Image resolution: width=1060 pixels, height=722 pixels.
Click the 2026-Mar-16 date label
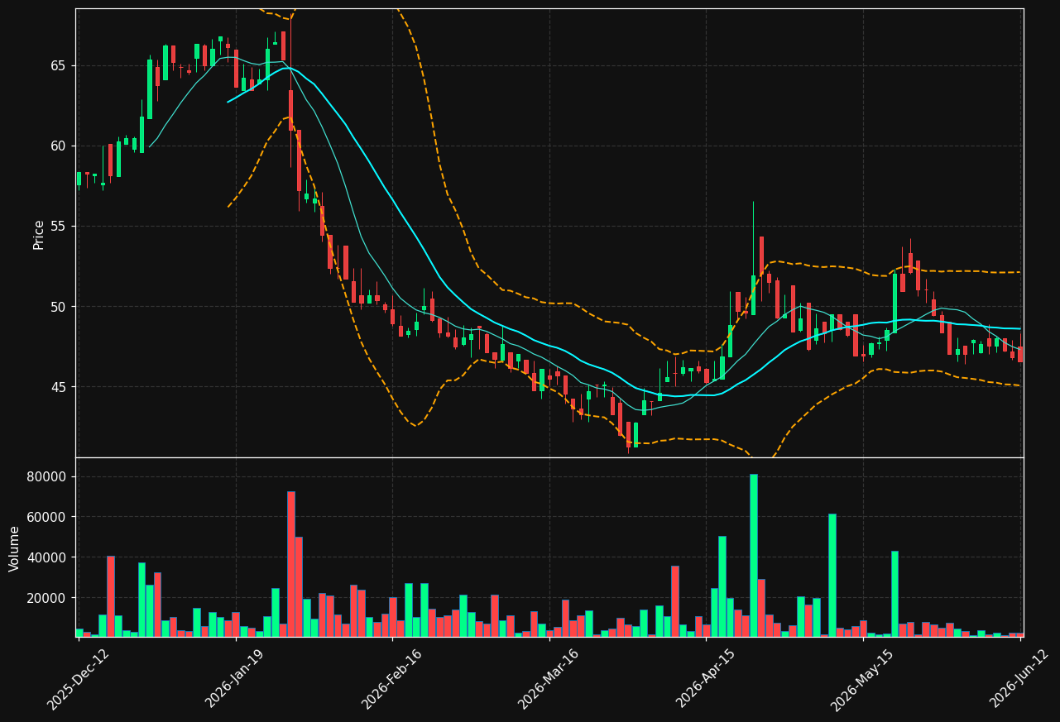(549, 679)
